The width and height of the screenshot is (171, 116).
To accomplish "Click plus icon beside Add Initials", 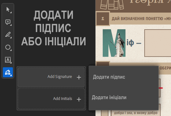I will 79,99.
